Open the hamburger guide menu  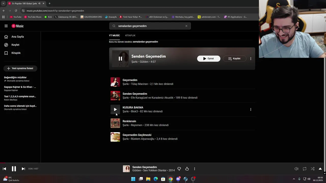click(6, 26)
